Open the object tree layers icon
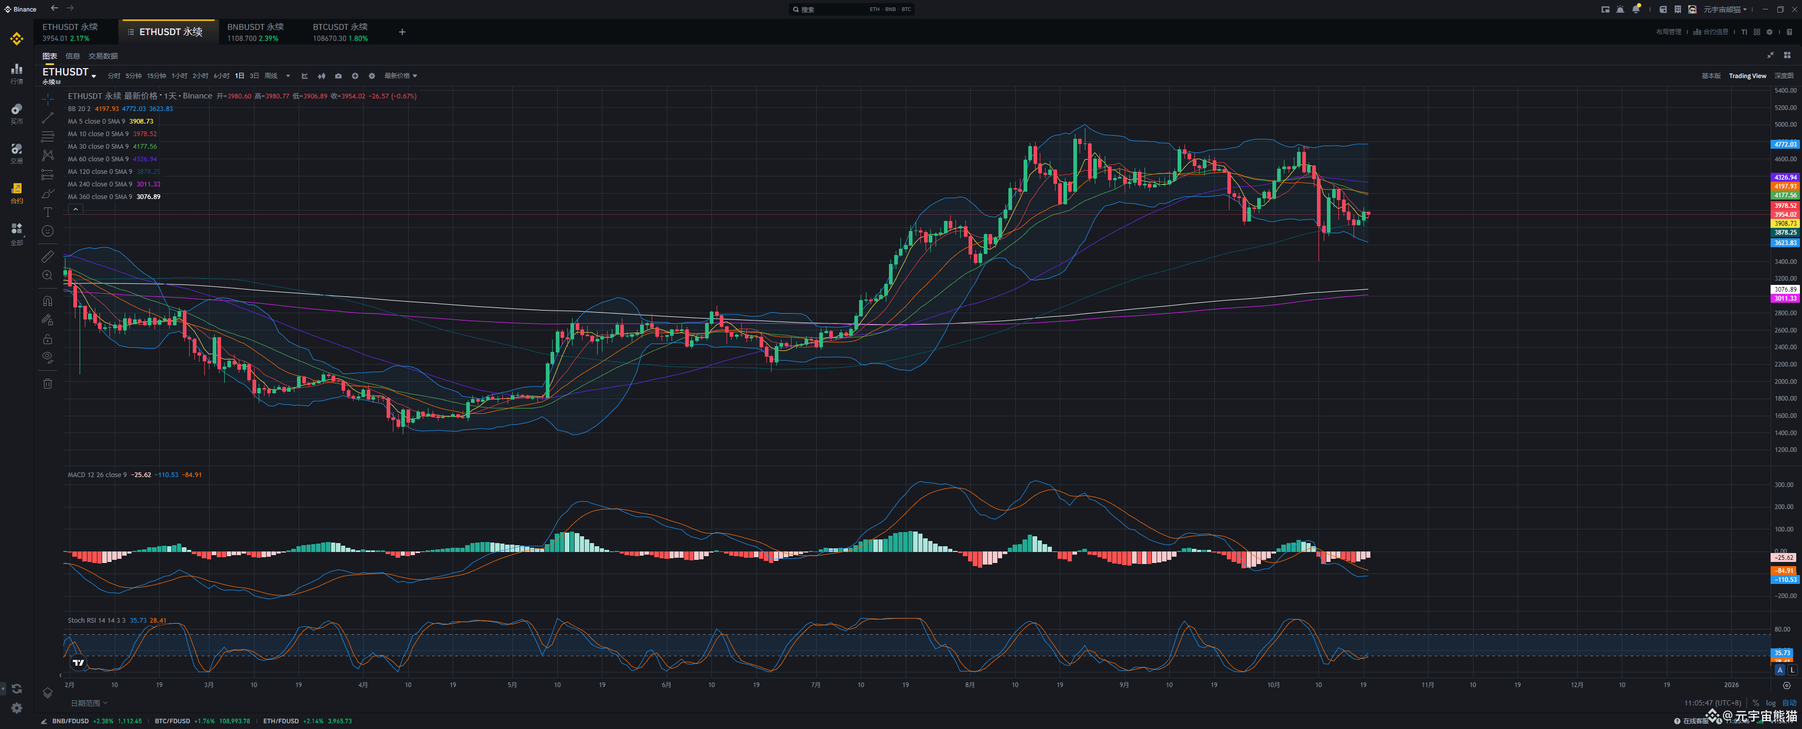Viewport: 1802px width, 729px height. pos(48,693)
